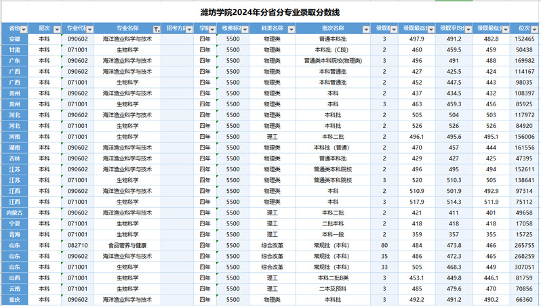The height and width of the screenshot is (306, 541).
Task: Open the 收费标准 column filter arrow
Action: click(245, 29)
